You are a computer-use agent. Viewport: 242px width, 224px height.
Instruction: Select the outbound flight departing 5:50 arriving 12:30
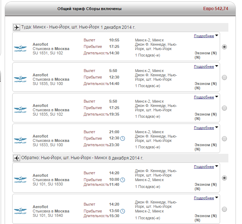pyautogui.click(x=224, y=77)
